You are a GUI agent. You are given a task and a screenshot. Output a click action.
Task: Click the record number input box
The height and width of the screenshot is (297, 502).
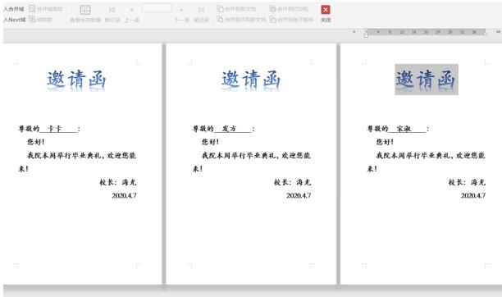coord(157,9)
